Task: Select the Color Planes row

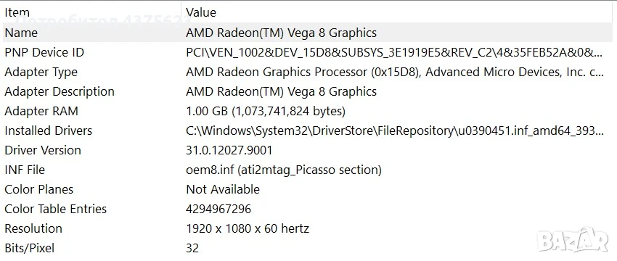Action: (306, 189)
